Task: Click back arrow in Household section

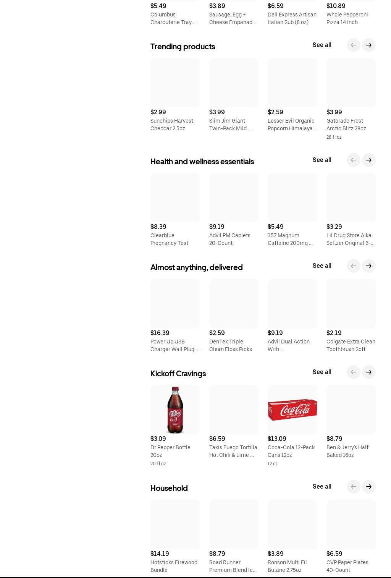Action: point(353,487)
